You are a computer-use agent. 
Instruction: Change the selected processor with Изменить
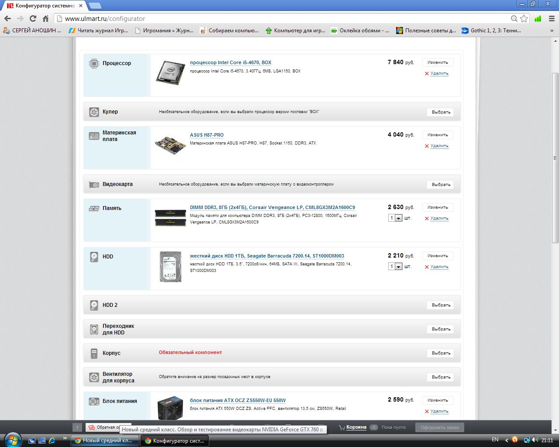[438, 62]
